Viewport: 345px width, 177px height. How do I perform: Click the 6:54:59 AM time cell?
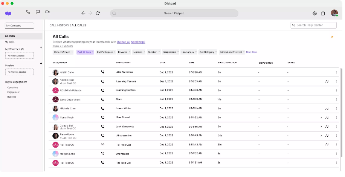[x=195, y=99]
